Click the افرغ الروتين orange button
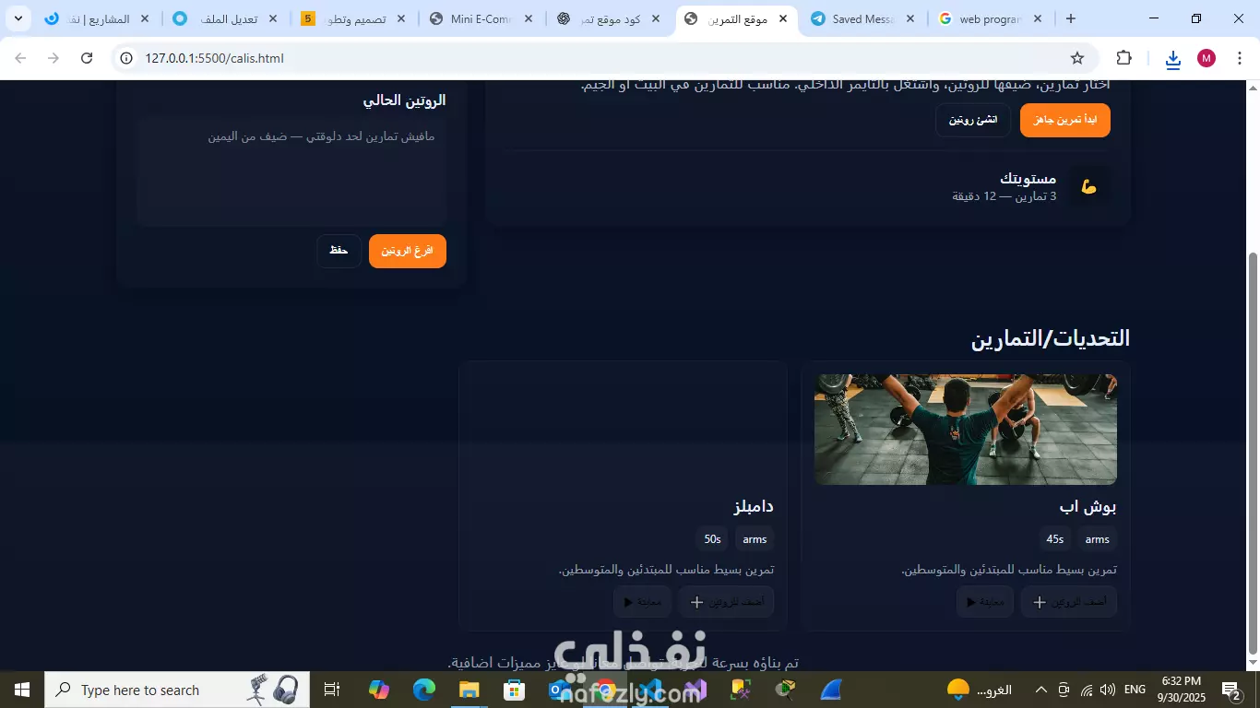Image resolution: width=1260 pixels, height=708 pixels. [x=408, y=251]
